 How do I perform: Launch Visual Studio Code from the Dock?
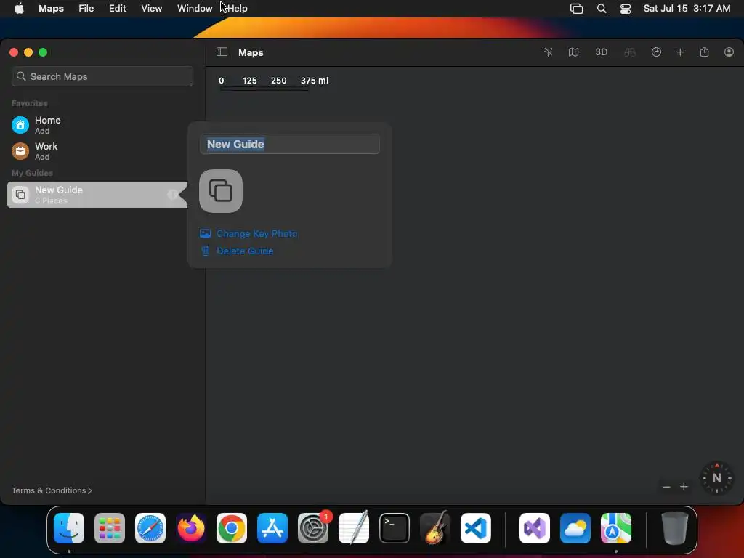pos(476,528)
